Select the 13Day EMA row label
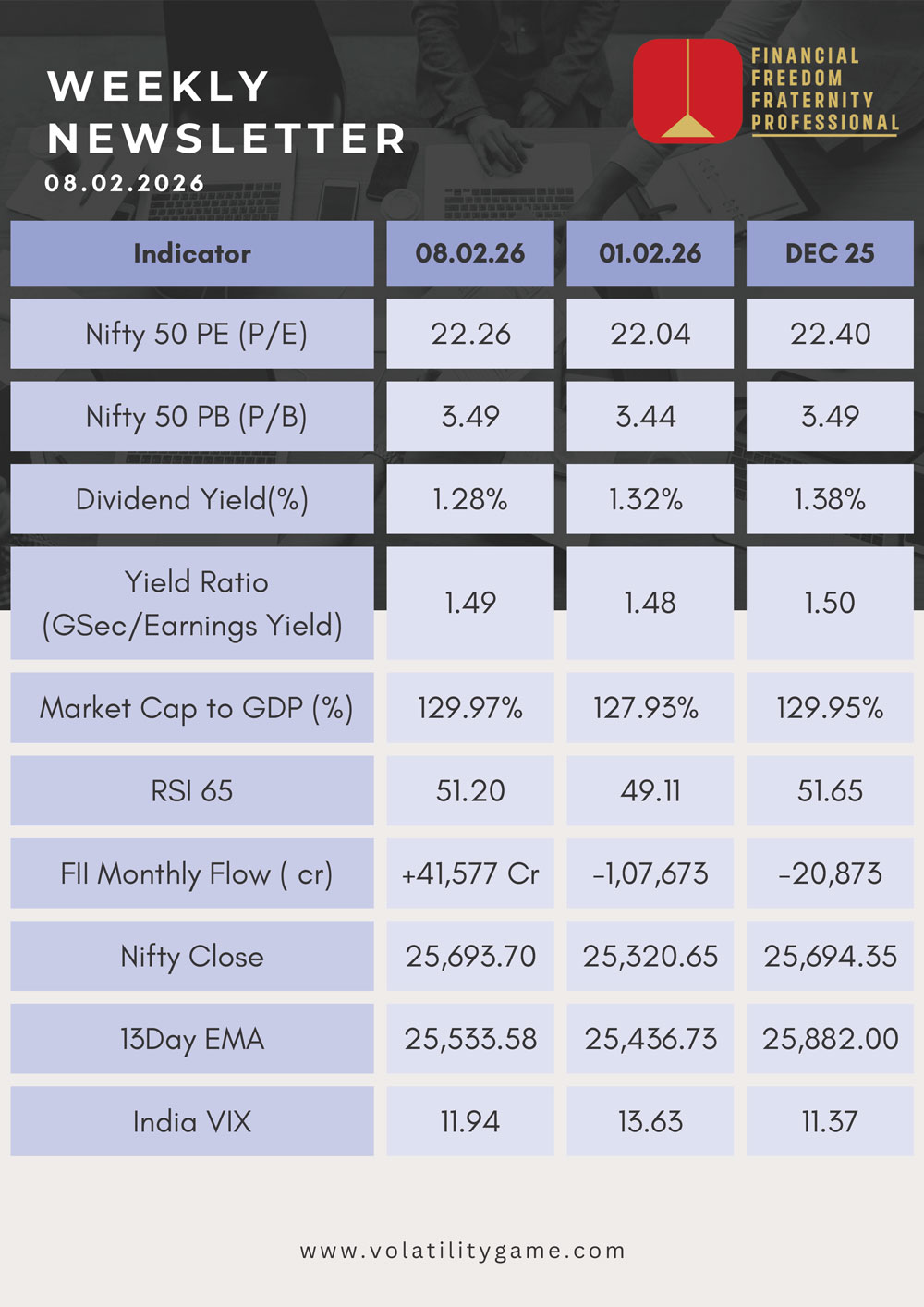The image size is (924, 1307). 192,1039
